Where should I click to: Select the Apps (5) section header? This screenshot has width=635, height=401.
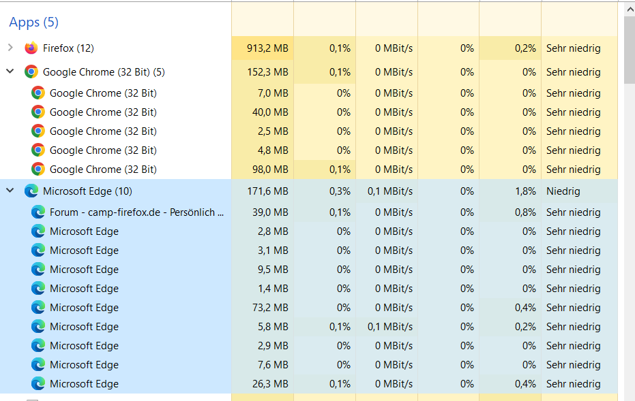(x=33, y=22)
